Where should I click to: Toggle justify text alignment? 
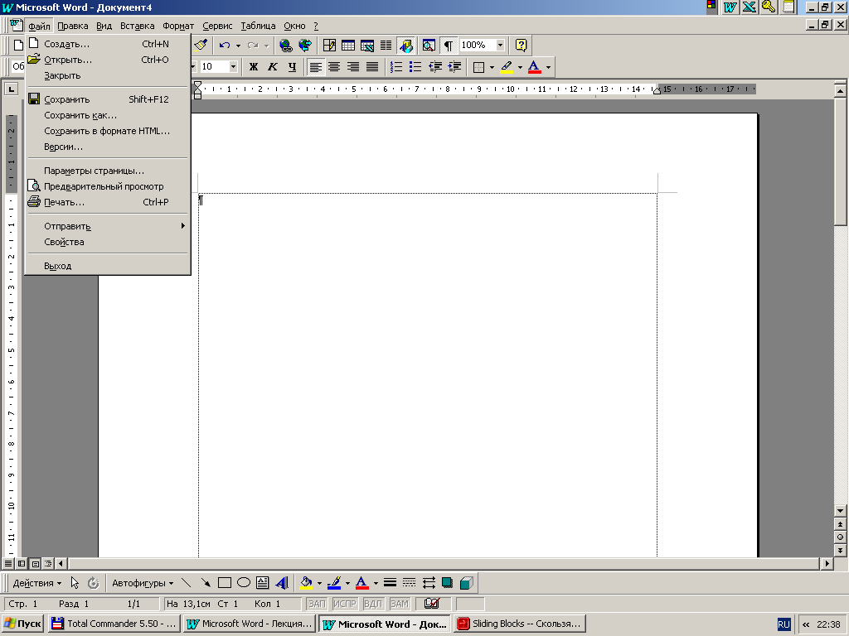[x=372, y=67]
